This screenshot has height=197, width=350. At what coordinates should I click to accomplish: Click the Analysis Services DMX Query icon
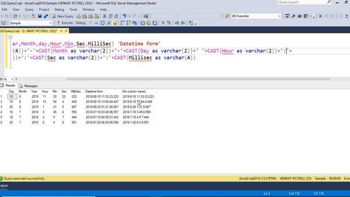pos(90,16)
